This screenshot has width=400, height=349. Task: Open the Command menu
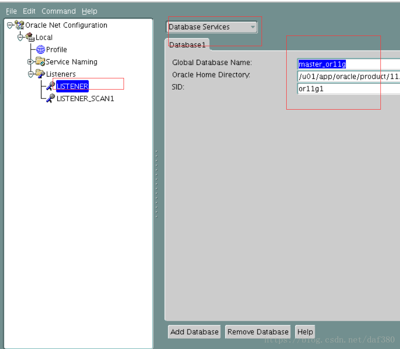point(59,11)
